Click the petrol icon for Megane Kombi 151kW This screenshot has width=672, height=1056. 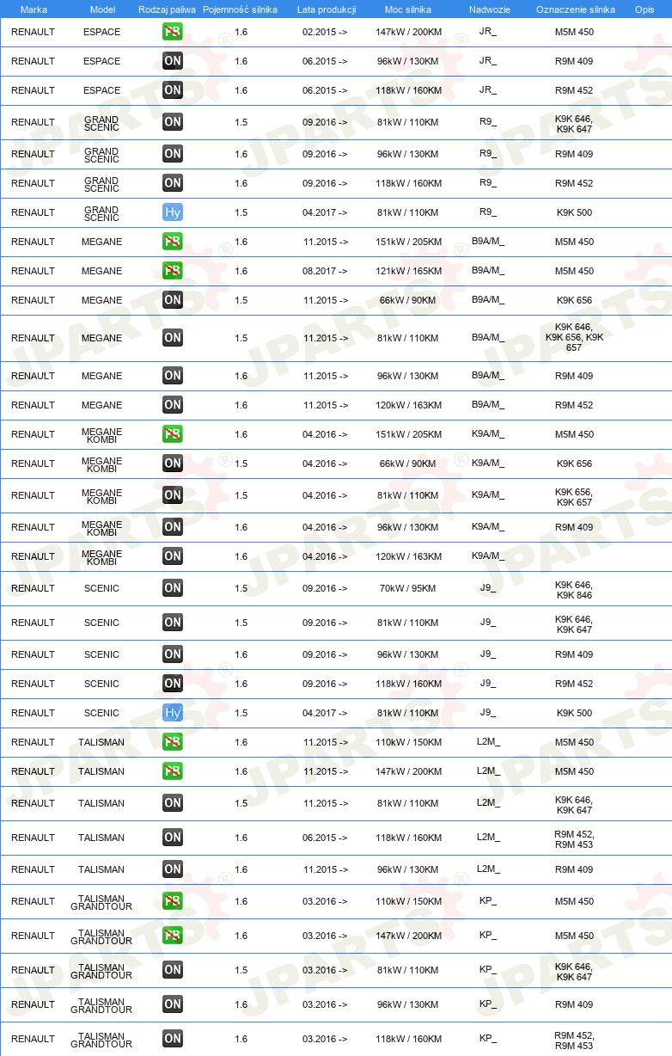click(173, 434)
